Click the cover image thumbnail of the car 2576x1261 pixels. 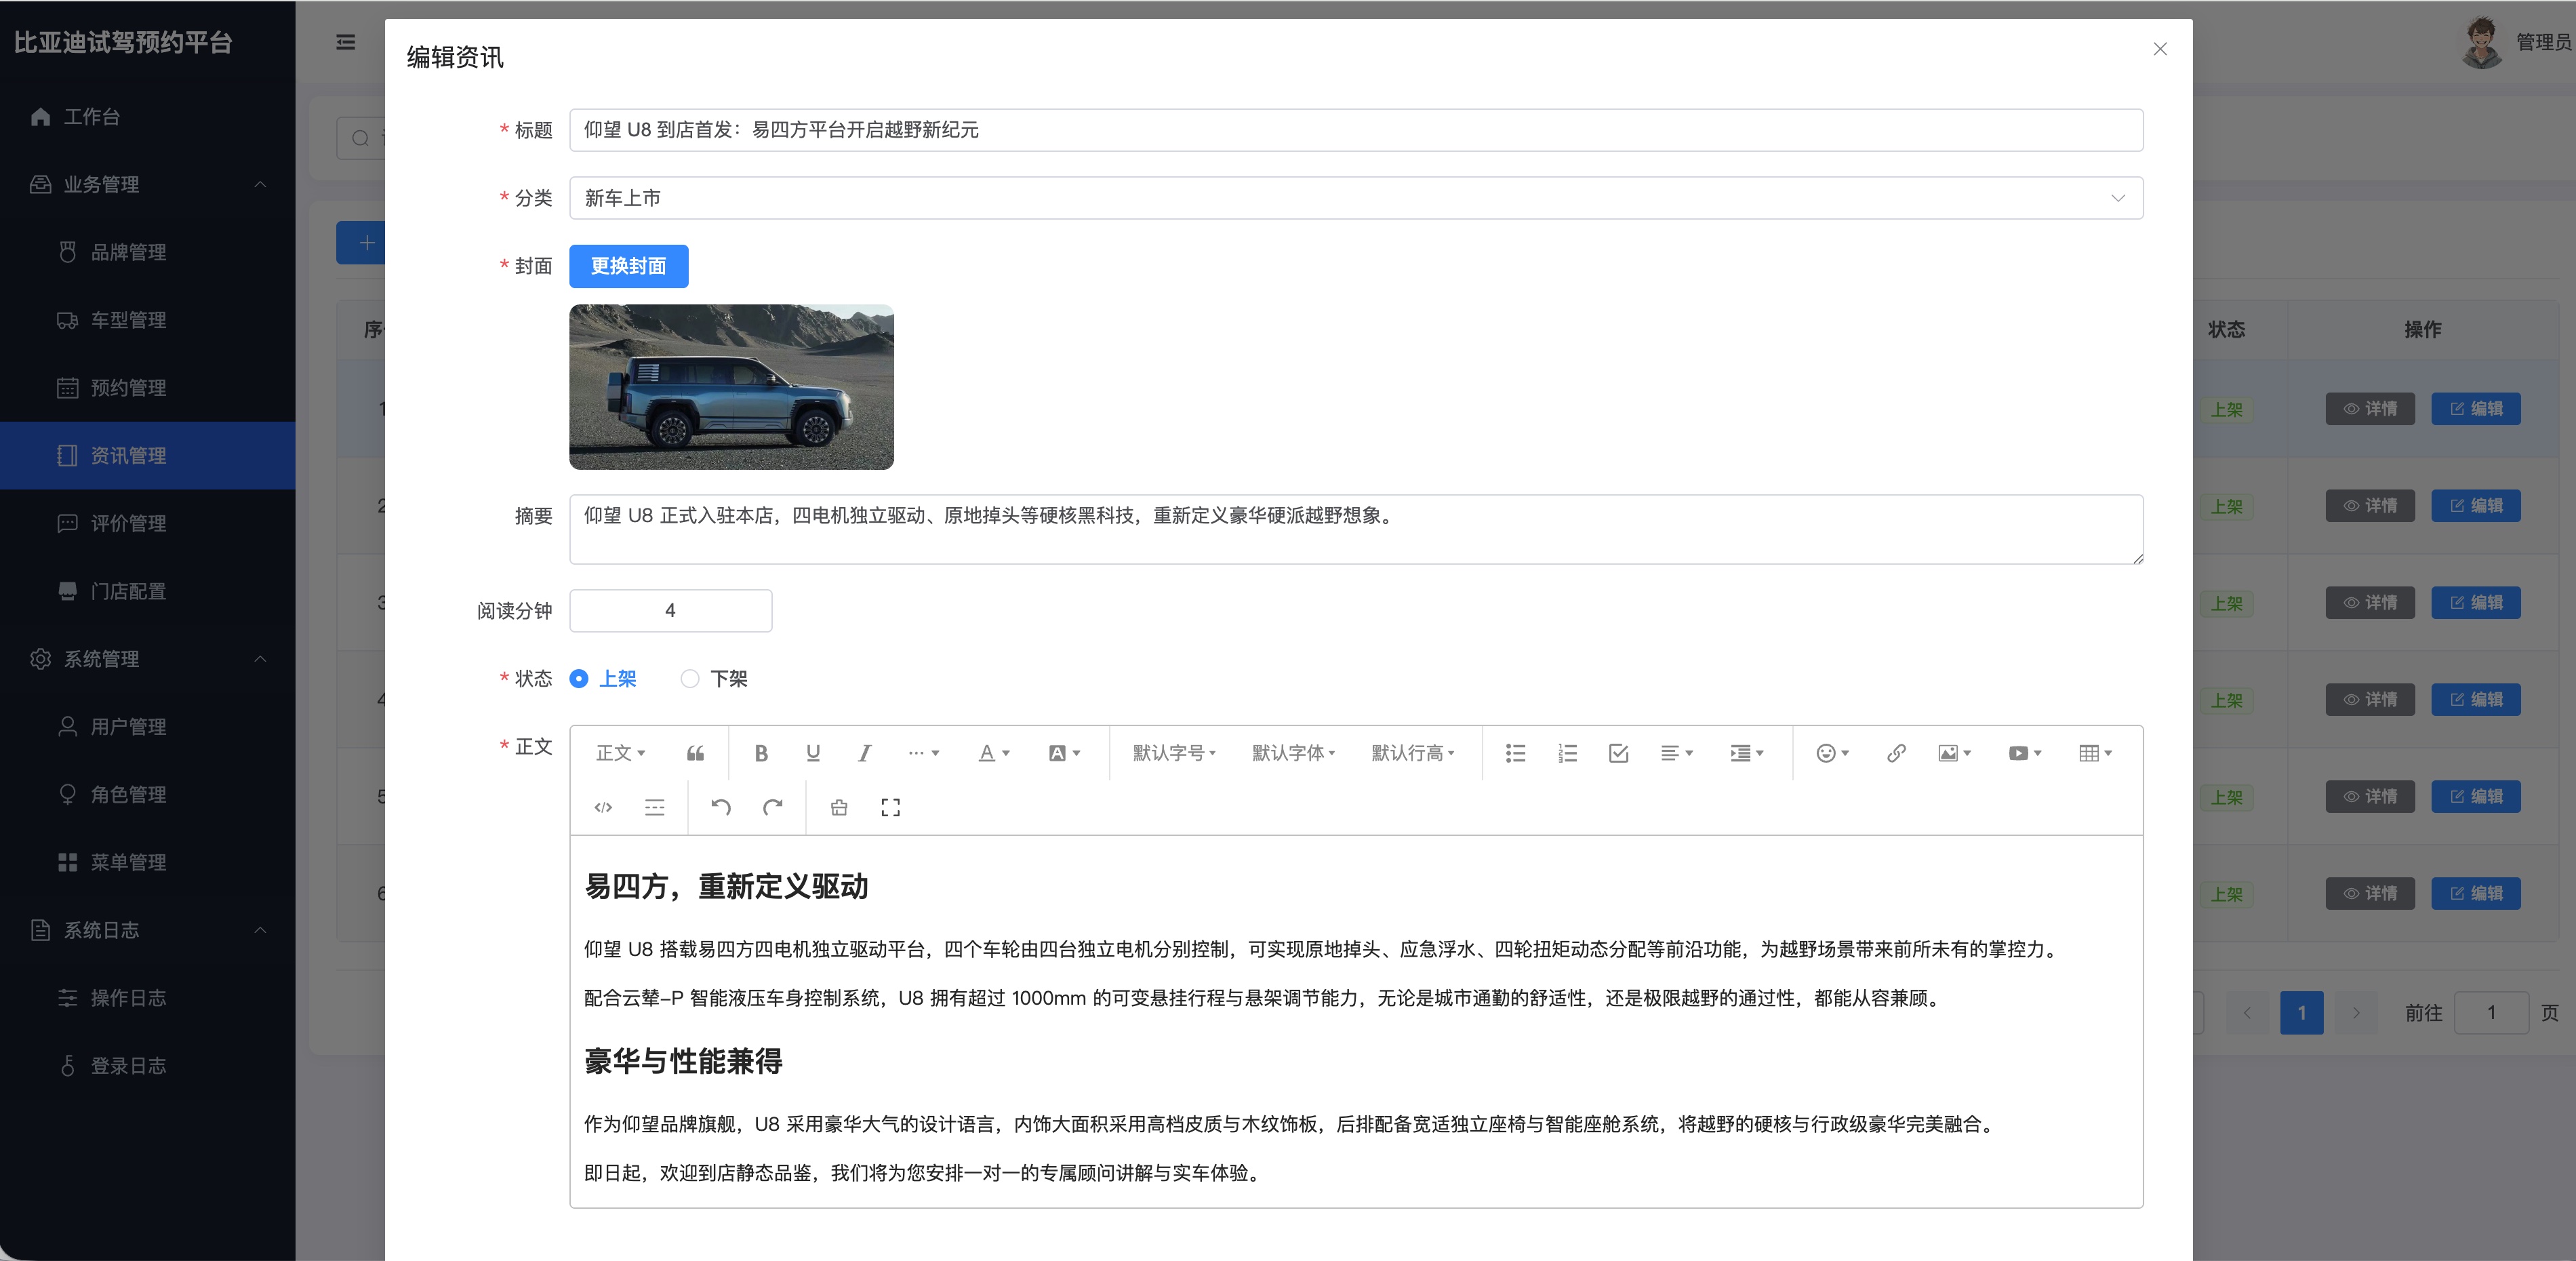(731, 387)
